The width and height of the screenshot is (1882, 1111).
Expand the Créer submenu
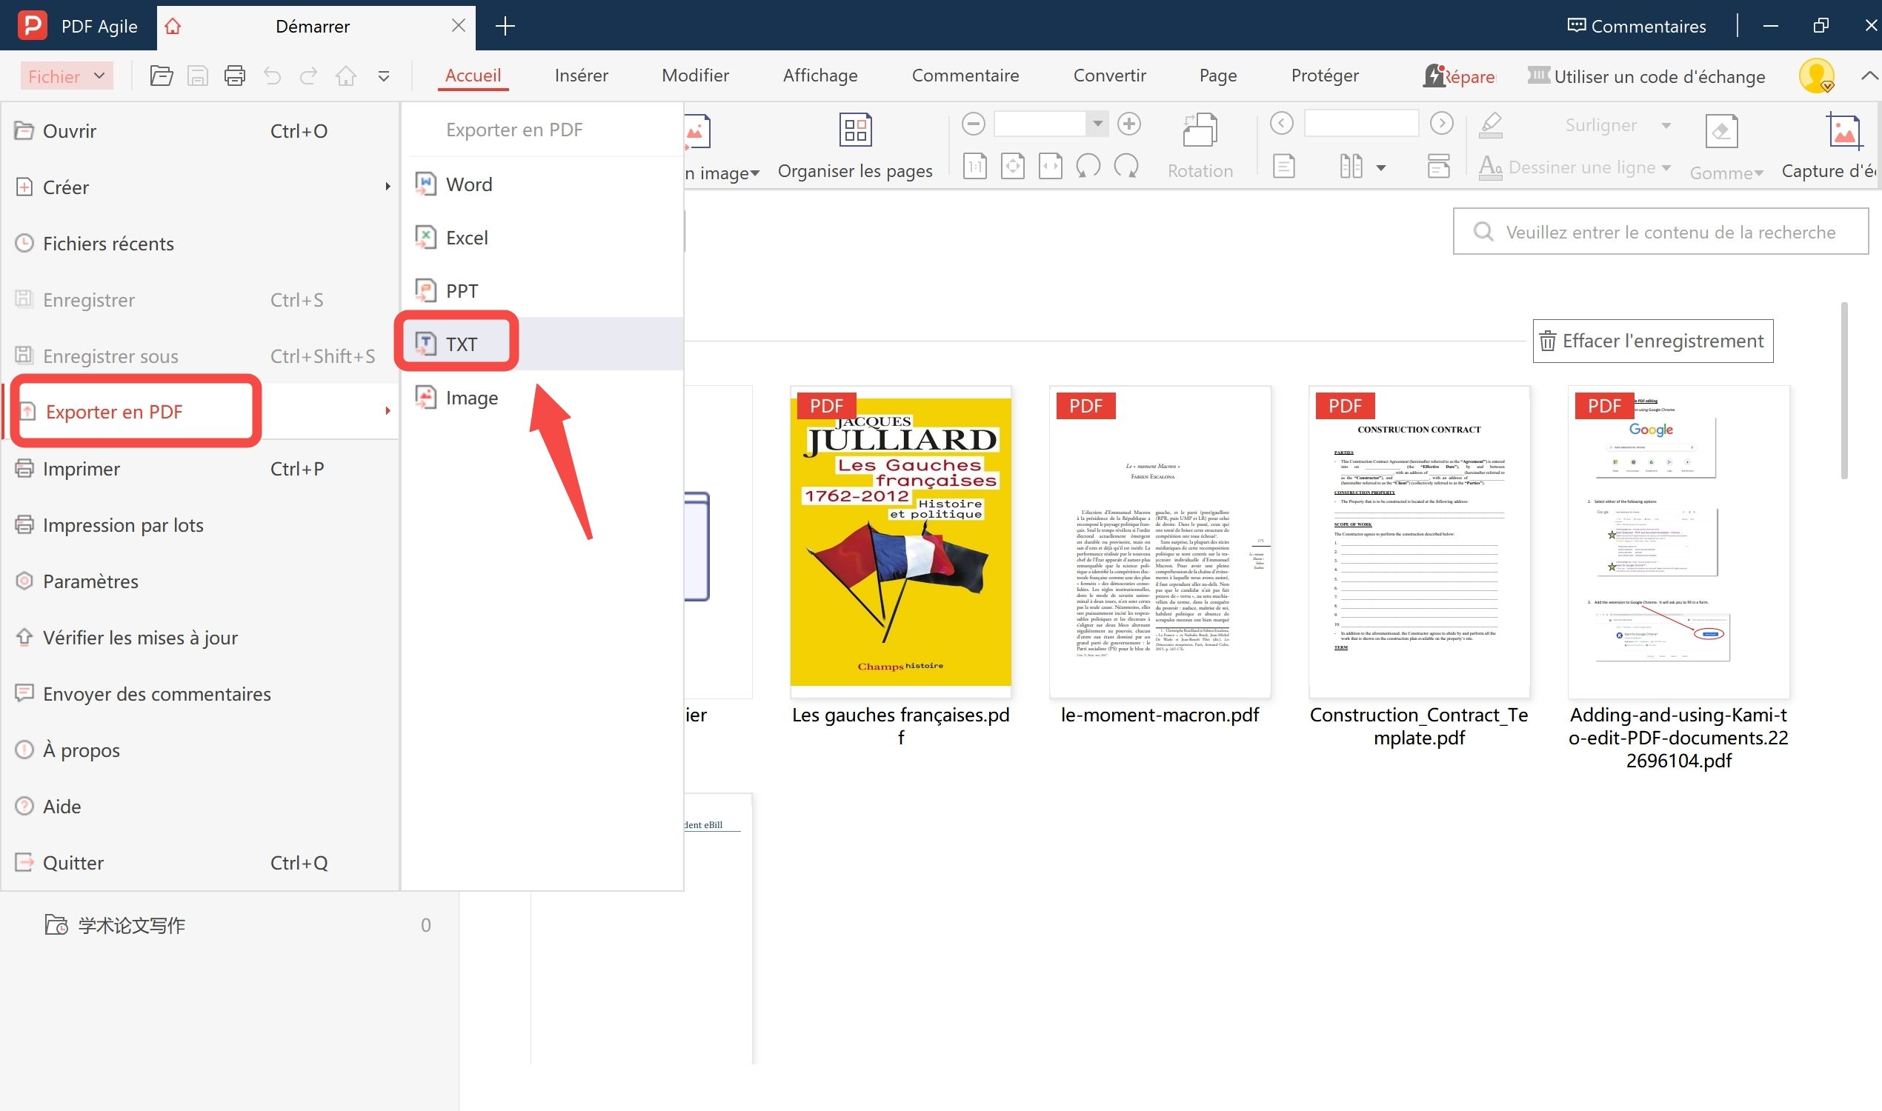click(x=200, y=187)
